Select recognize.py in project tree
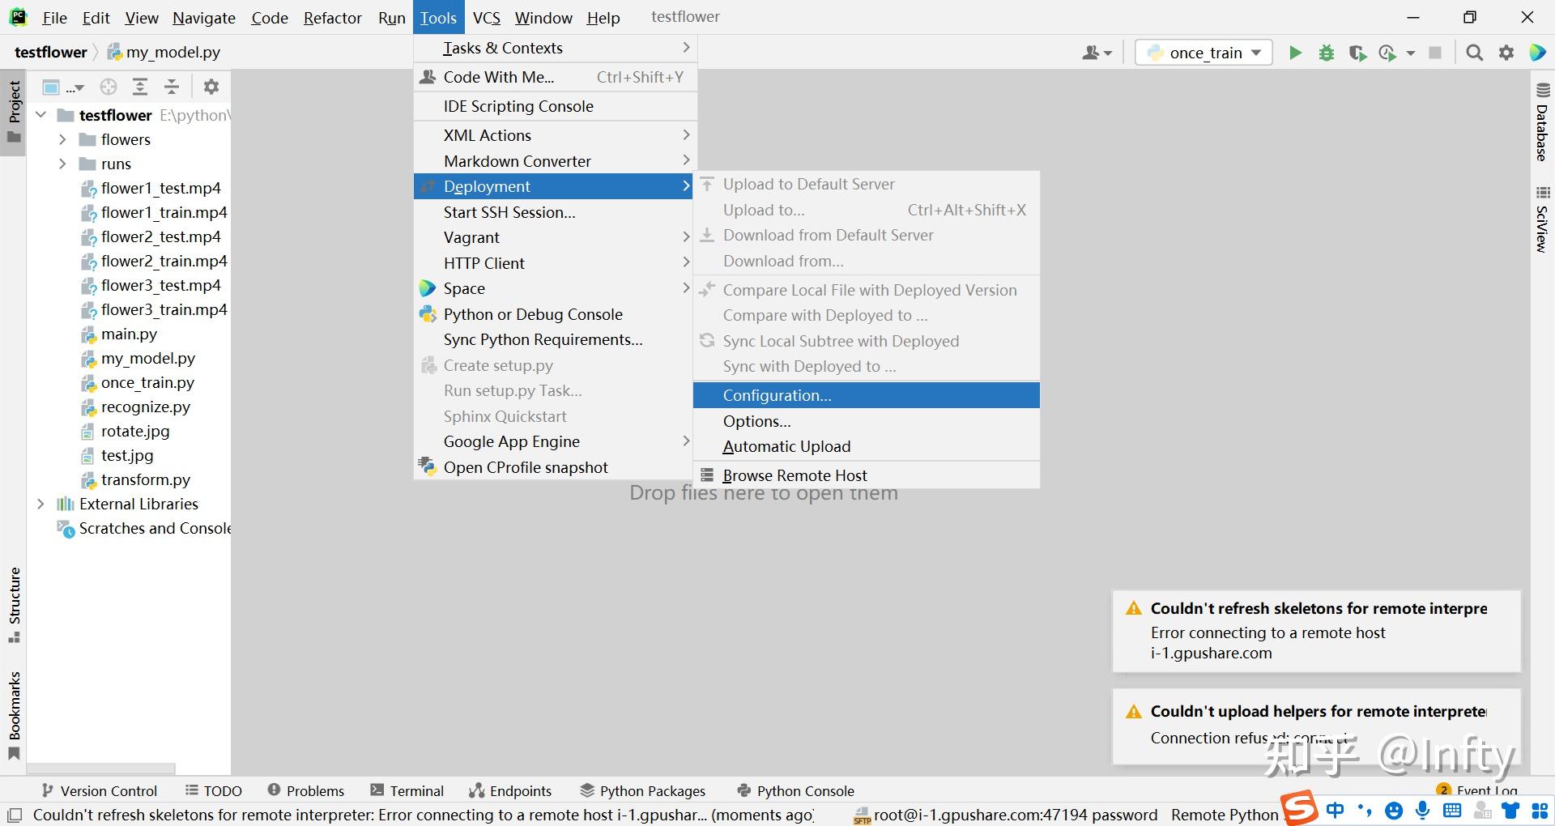This screenshot has width=1555, height=826. point(146,407)
